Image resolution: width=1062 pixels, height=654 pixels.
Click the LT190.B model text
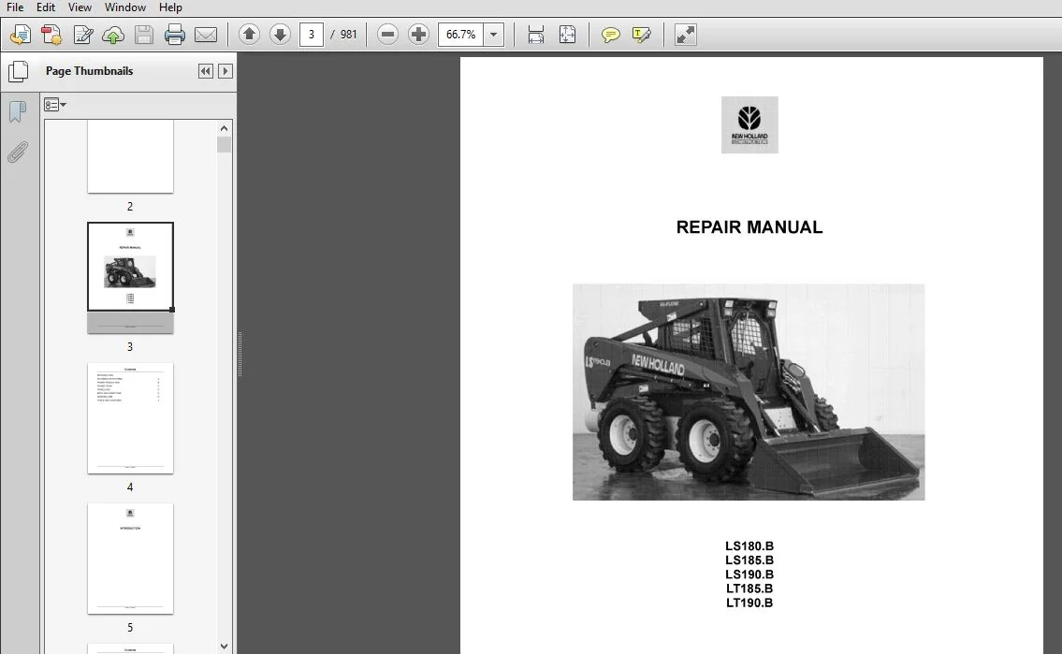749,603
